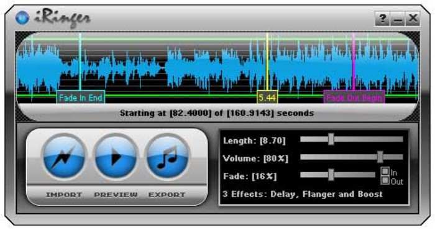
Task: Click the IMPORT label
Action: 64,195
